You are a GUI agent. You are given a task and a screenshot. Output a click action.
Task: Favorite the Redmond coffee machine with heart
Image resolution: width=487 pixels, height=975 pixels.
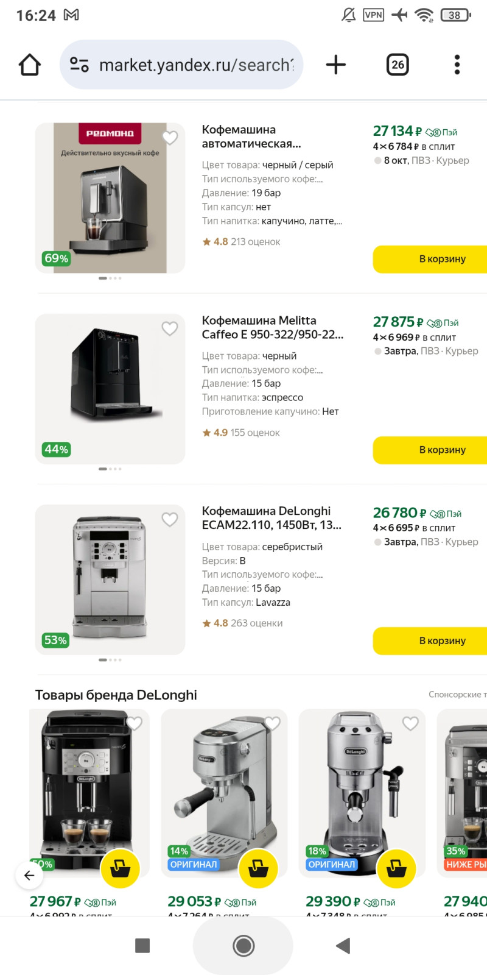(170, 138)
